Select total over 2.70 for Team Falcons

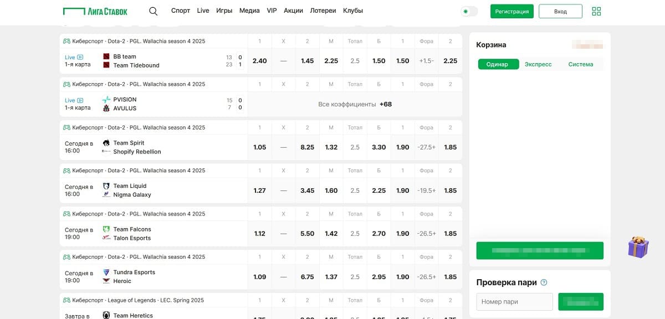[378, 234]
